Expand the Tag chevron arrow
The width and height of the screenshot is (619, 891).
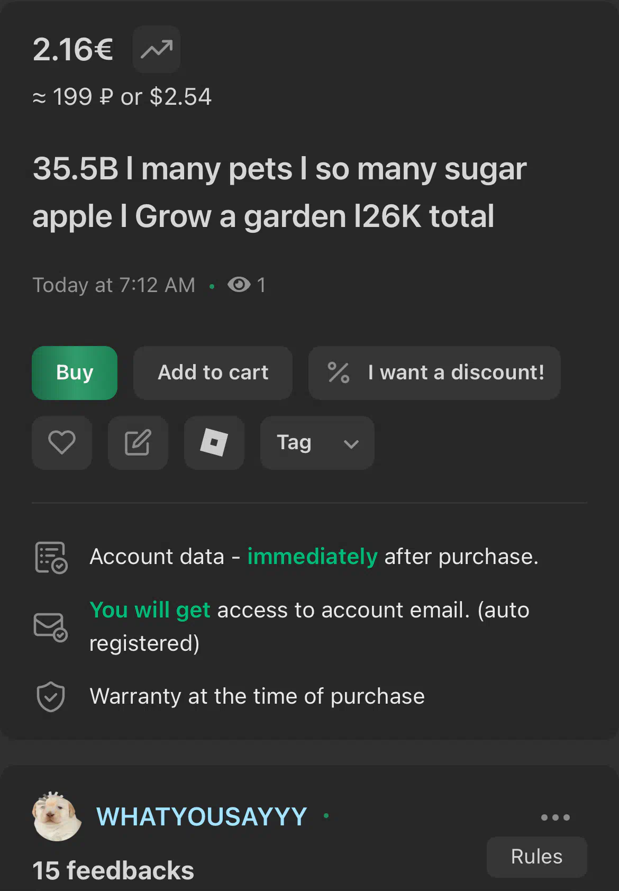point(351,444)
